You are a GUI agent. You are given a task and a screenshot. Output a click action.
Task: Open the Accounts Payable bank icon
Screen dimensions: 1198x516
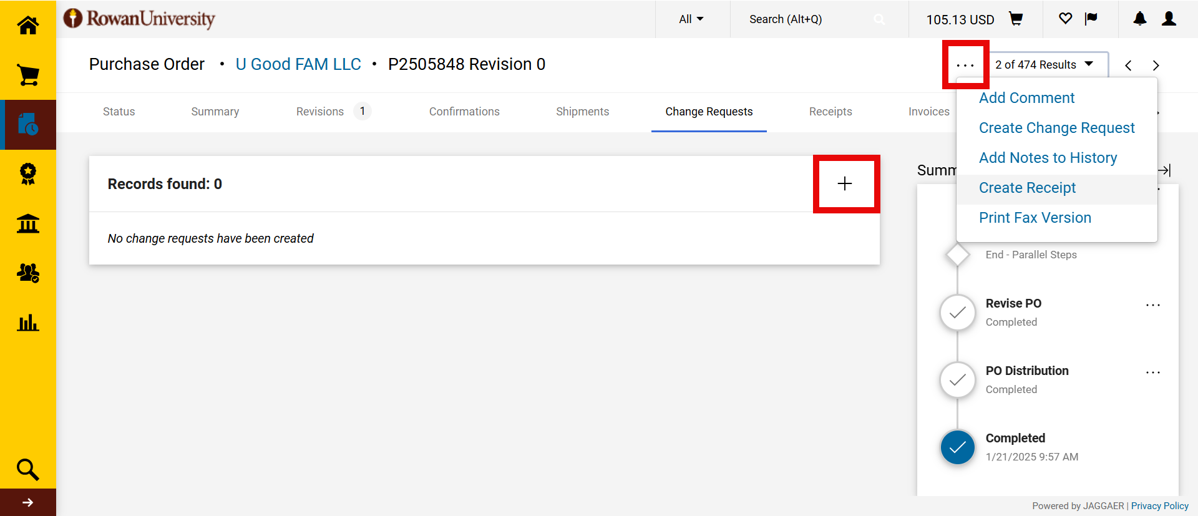pyautogui.click(x=28, y=223)
